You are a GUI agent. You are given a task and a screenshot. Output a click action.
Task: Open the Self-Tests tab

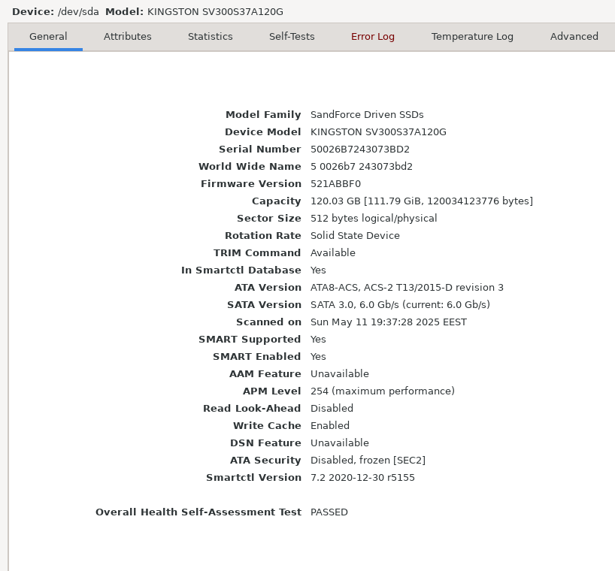click(292, 37)
